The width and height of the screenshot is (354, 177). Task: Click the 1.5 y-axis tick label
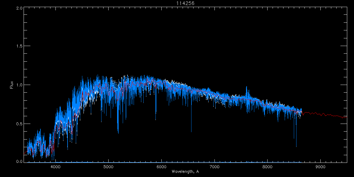[19, 46]
